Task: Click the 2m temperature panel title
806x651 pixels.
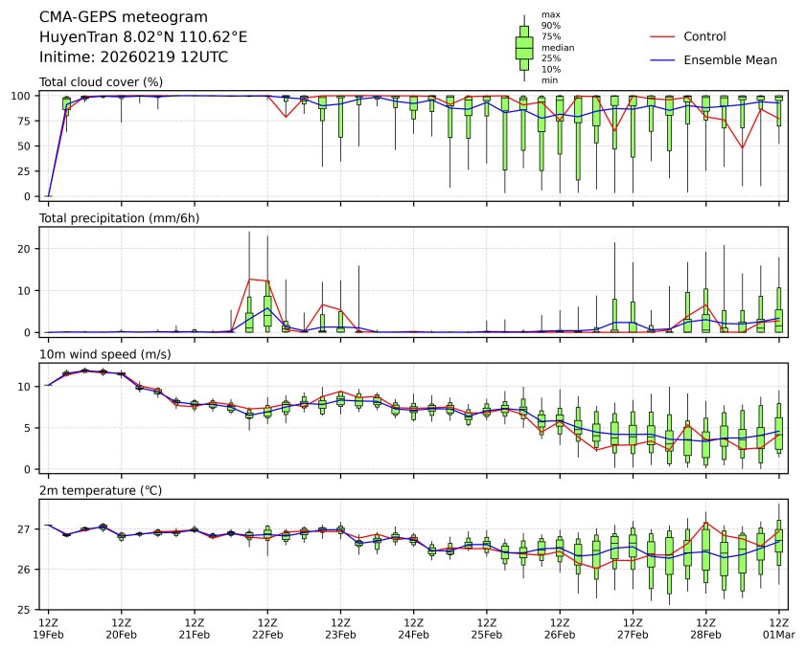Action: 101,490
